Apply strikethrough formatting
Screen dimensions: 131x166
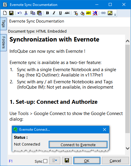67,13
